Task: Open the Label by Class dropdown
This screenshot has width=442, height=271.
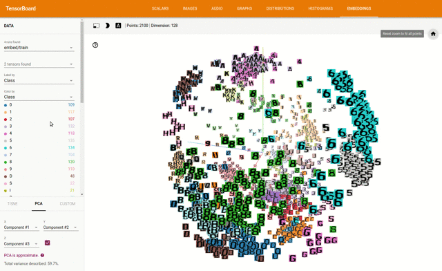Action: 39,80
